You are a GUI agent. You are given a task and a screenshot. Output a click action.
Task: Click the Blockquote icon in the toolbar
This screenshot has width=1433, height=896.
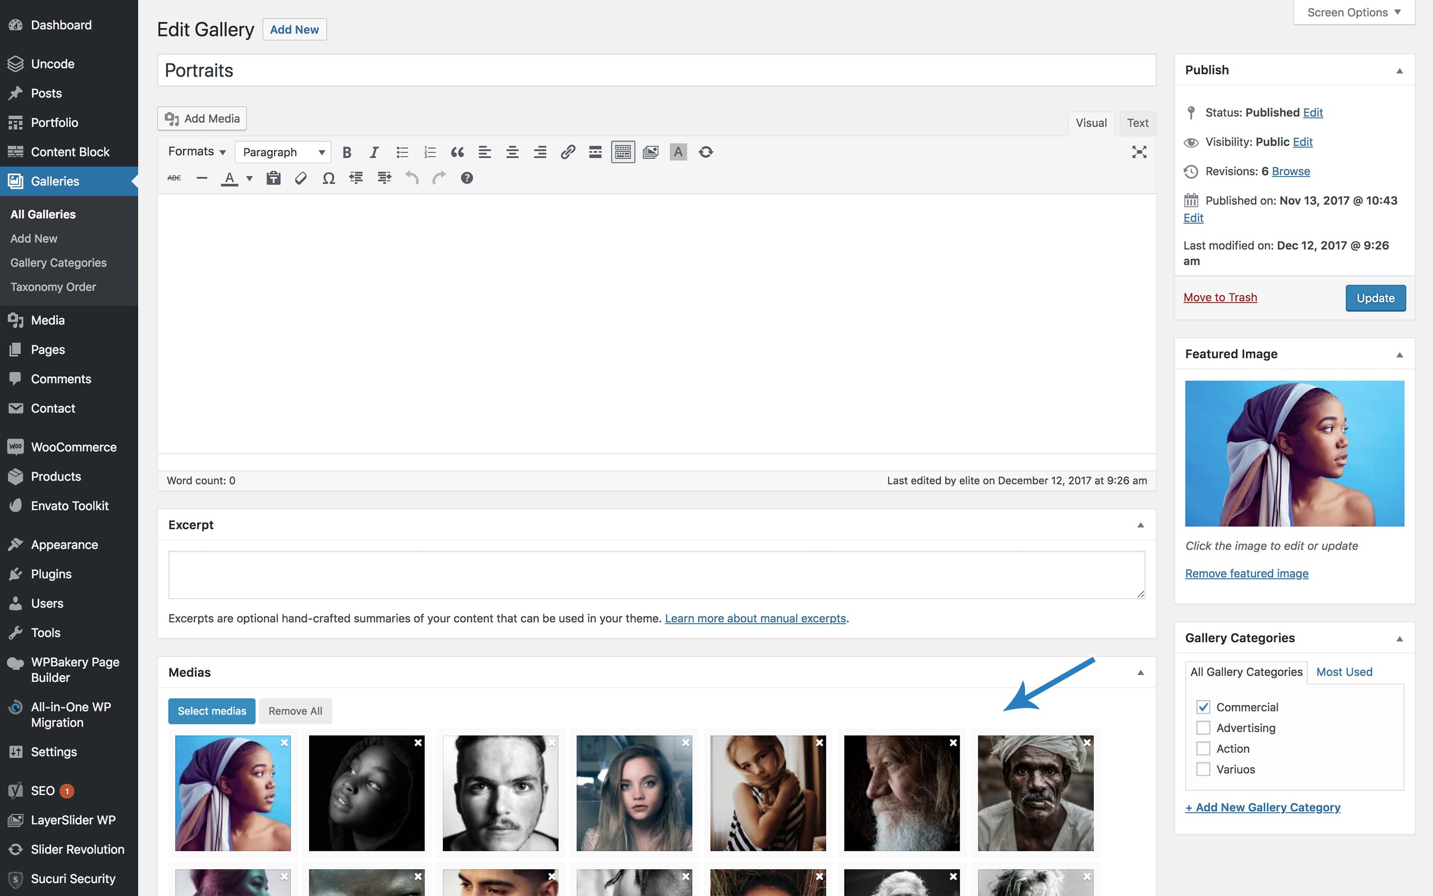[457, 152]
